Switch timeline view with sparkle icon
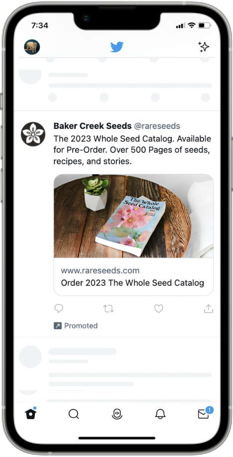The width and height of the screenshot is (233, 457). click(x=204, y=47)
